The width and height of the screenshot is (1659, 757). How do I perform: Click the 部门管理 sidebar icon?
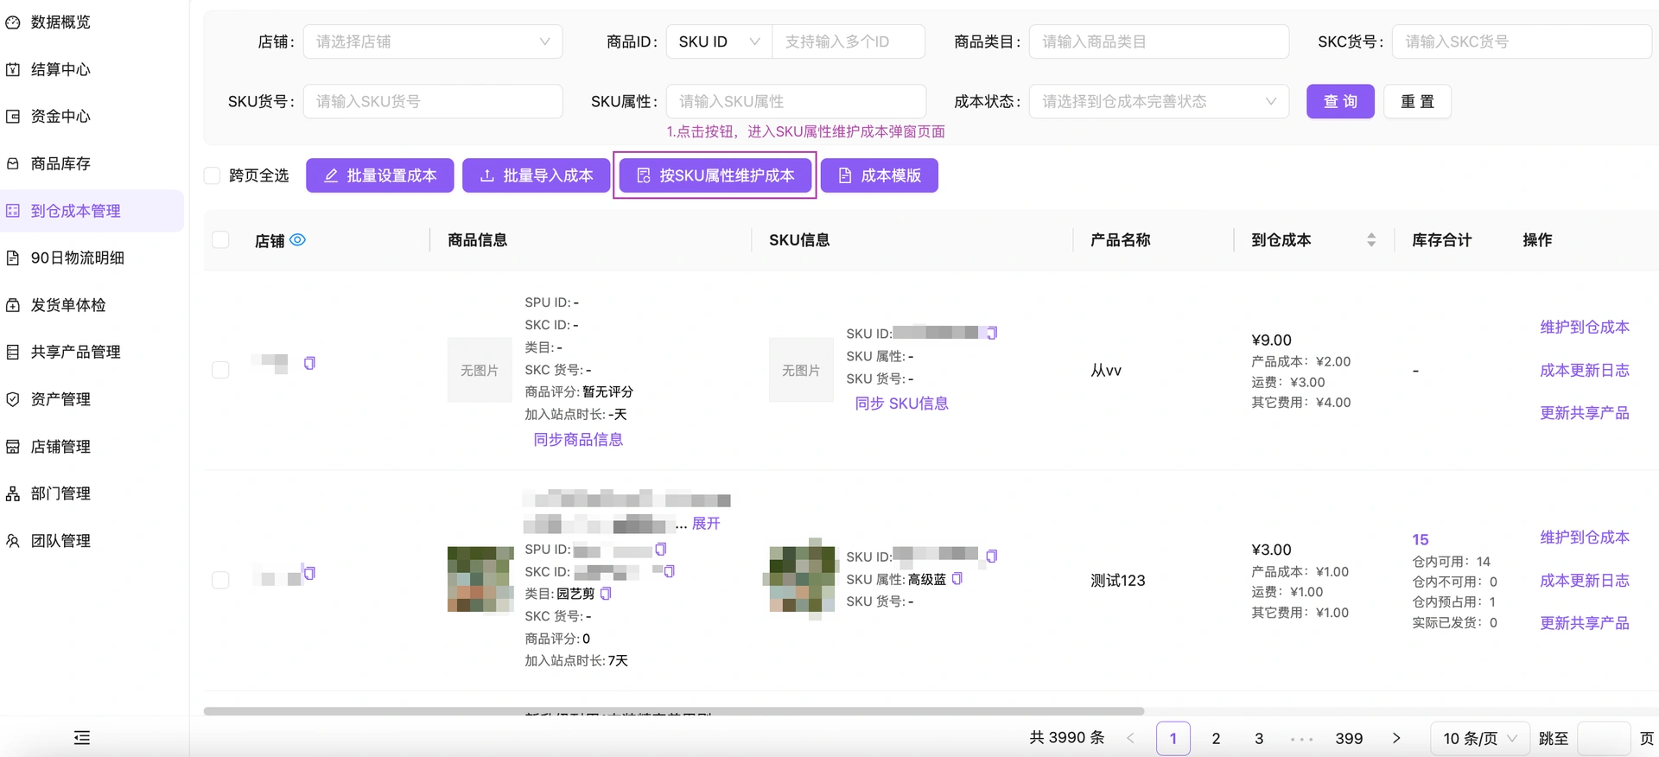[x=13, y=493]
